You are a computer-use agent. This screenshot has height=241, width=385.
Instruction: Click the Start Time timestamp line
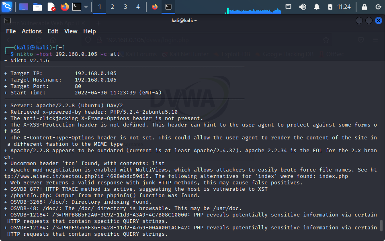(x=83, y=92)
